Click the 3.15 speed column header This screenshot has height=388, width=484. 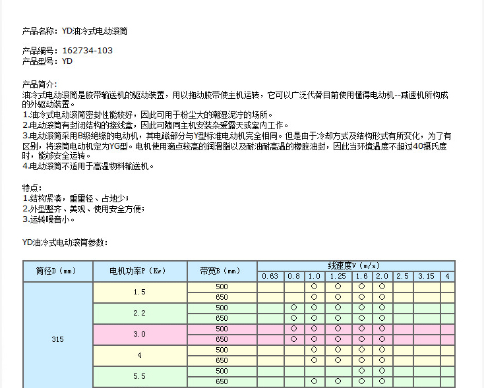pos(425,277)
